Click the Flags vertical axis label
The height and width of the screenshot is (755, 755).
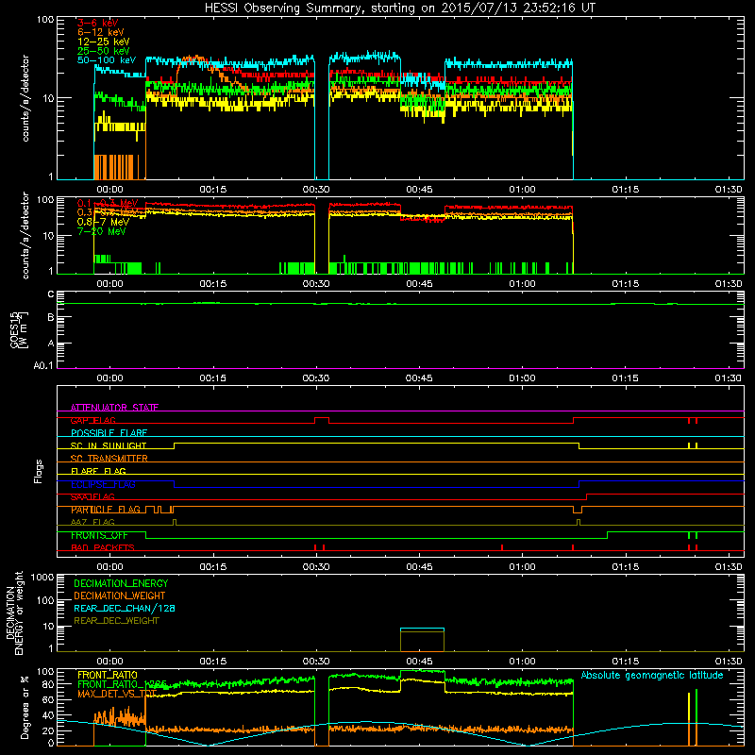38,471
